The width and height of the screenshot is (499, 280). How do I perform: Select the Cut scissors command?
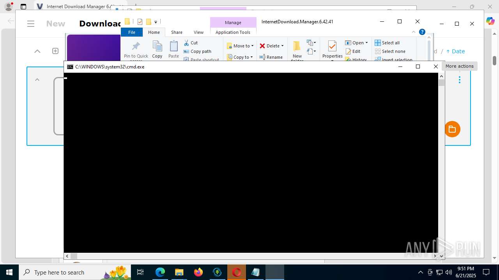coord(191,43)
